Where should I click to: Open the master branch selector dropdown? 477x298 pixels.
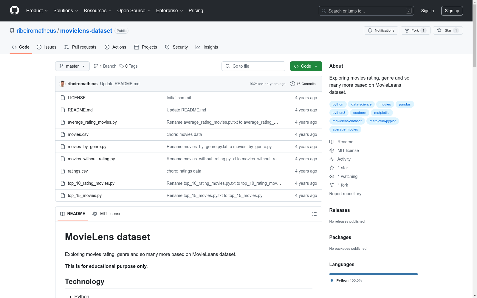72,66
